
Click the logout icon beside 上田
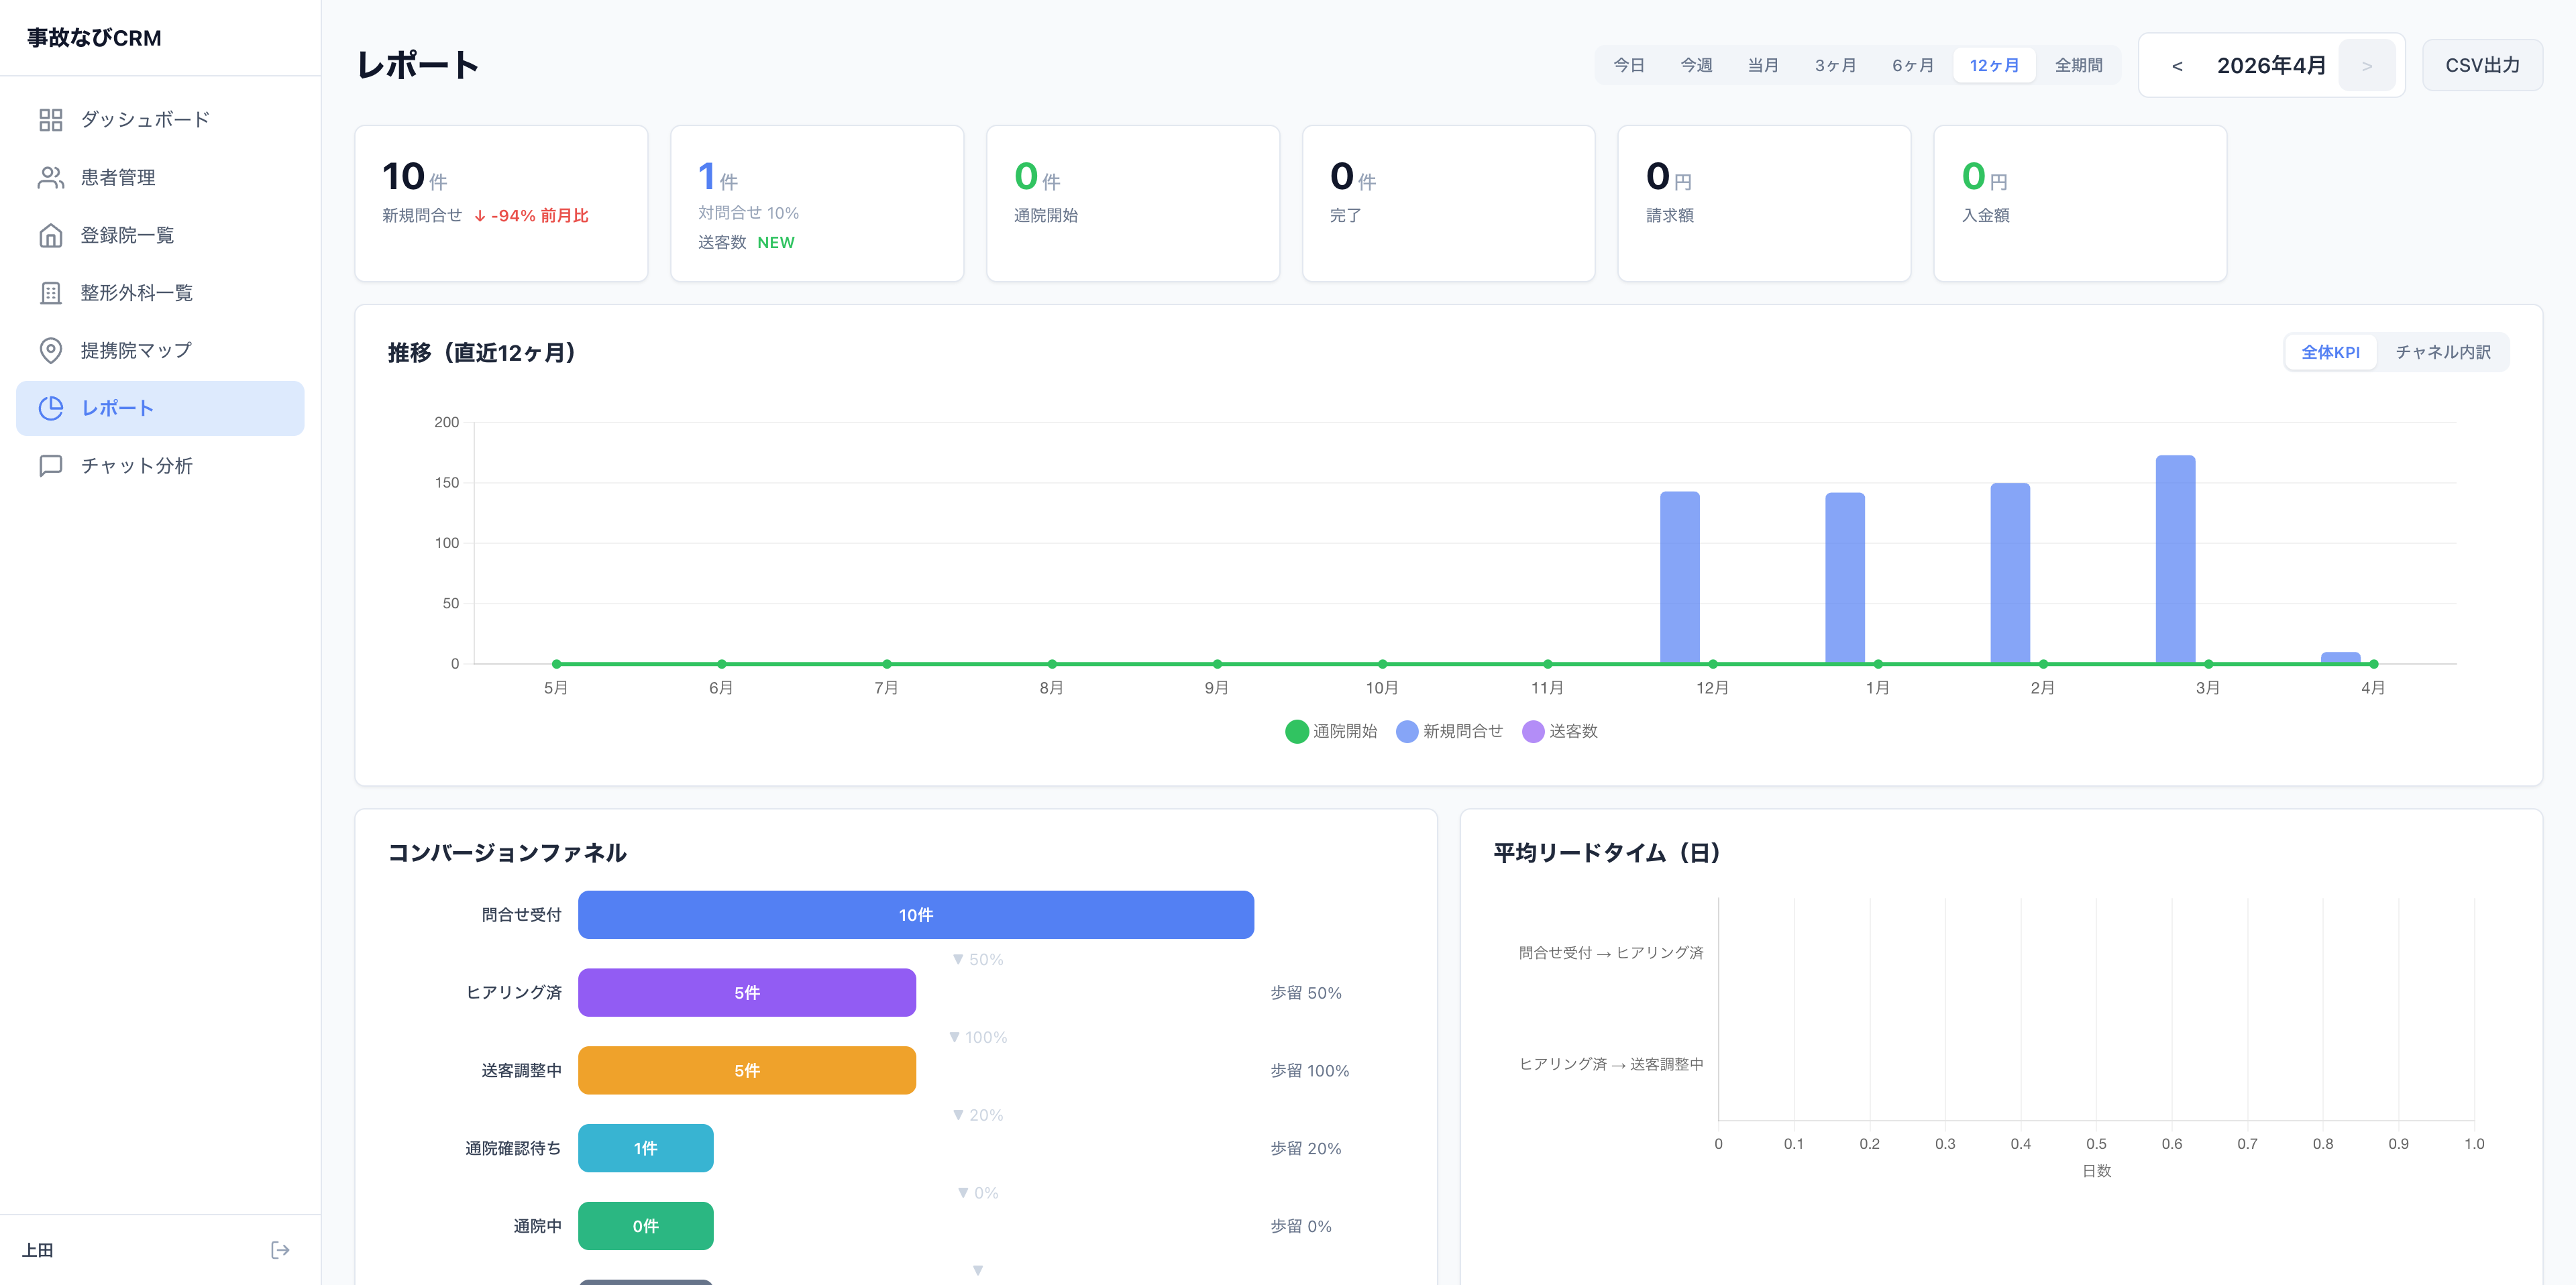point(280,1250)
